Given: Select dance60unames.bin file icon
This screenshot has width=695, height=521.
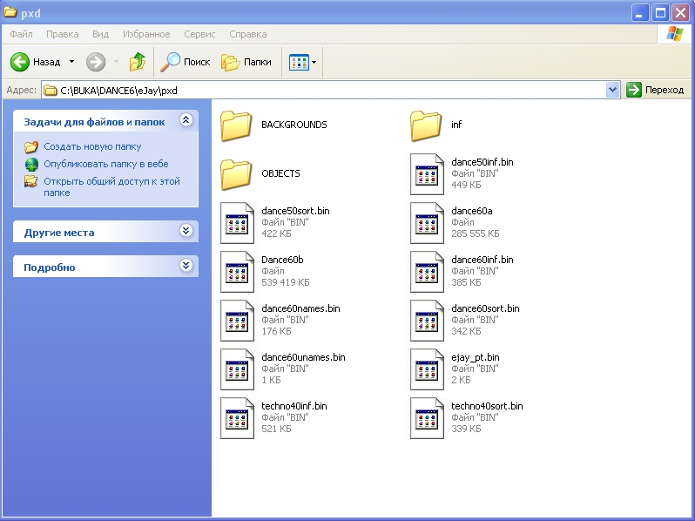Looking at the screenshot, I should tap(237, 369).
